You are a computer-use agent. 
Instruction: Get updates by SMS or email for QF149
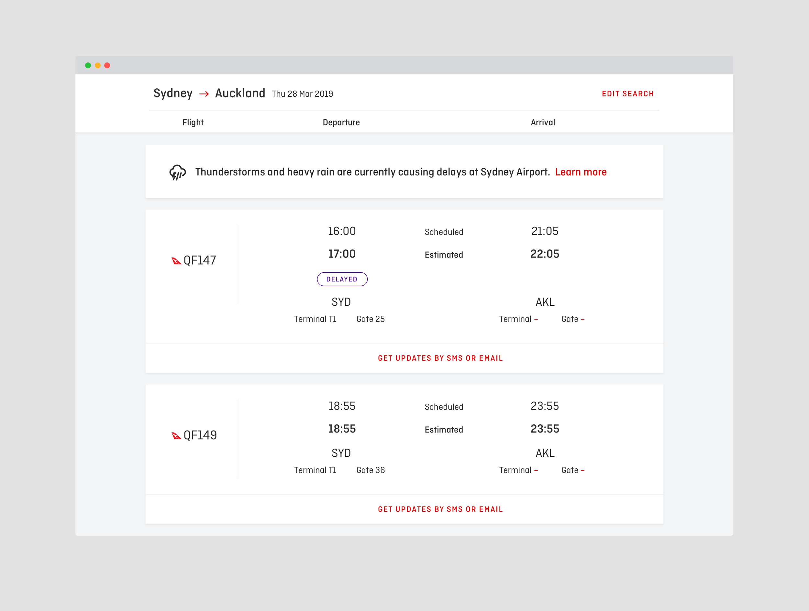pyautogui.click(x=440, y=509)
